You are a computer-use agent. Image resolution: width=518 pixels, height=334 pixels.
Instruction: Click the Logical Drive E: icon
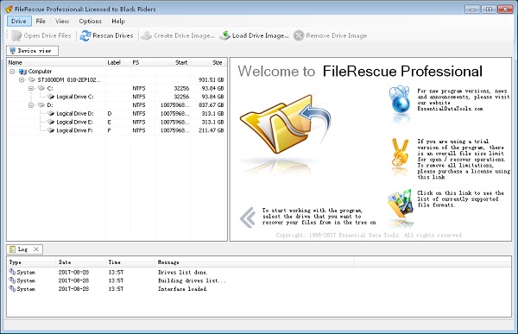51,122
